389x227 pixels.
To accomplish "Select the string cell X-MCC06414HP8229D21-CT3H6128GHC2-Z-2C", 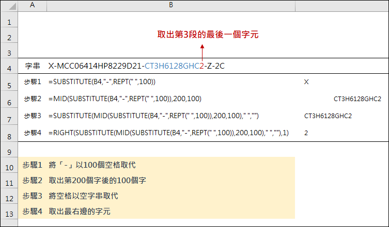I will tap(136, 66).
